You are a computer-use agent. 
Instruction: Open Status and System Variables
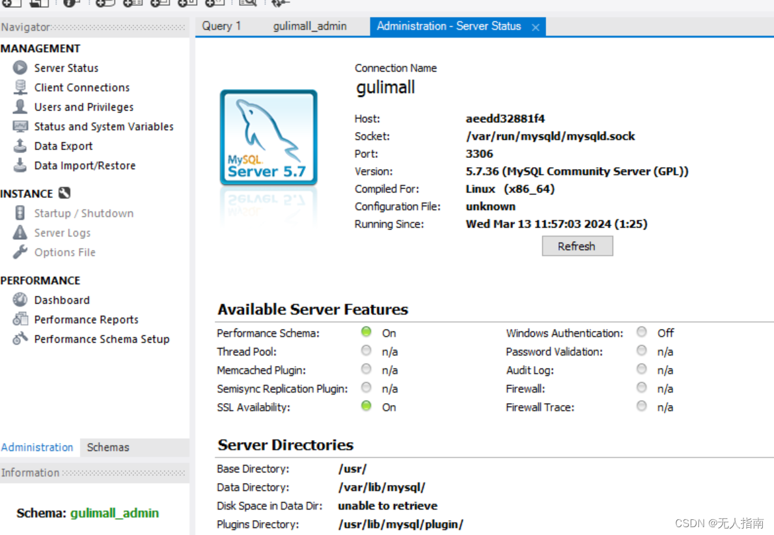click(104, 127)
